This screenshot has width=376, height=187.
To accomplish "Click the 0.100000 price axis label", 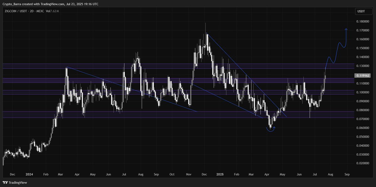I will (x=363, y=92).
